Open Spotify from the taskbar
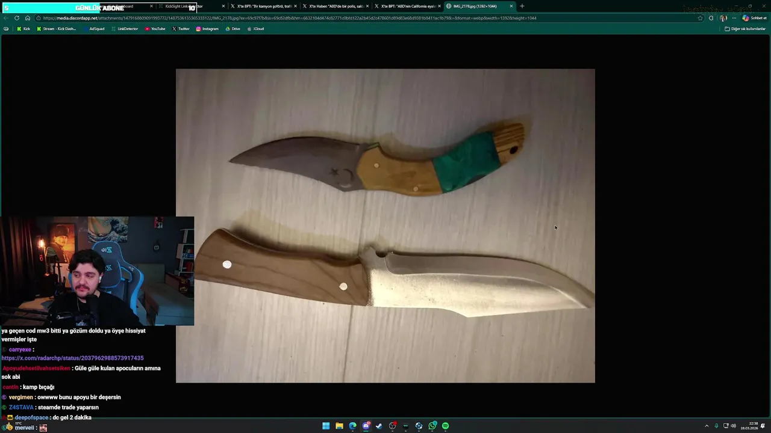Viewport: 771px width, 433px height. pos(445,426)
